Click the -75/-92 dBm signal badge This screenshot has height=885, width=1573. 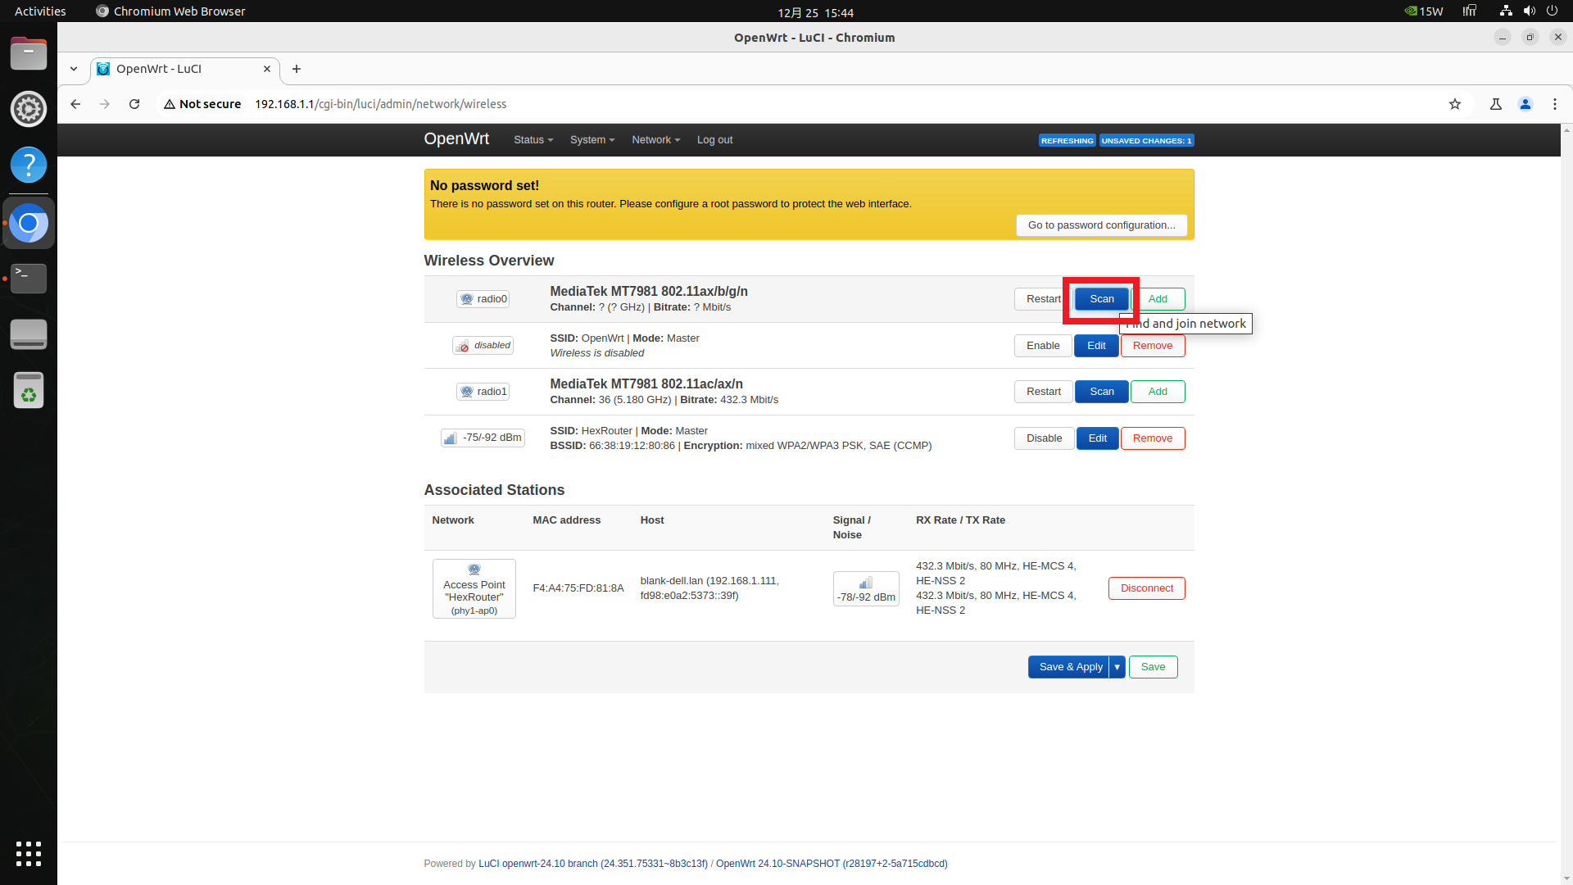[483, 438]
